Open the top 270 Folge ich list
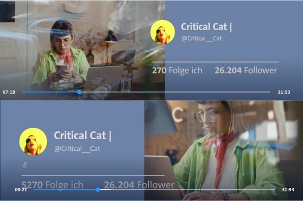The width and height of the screenshot is (303, 201). click(x=177, y=71)
